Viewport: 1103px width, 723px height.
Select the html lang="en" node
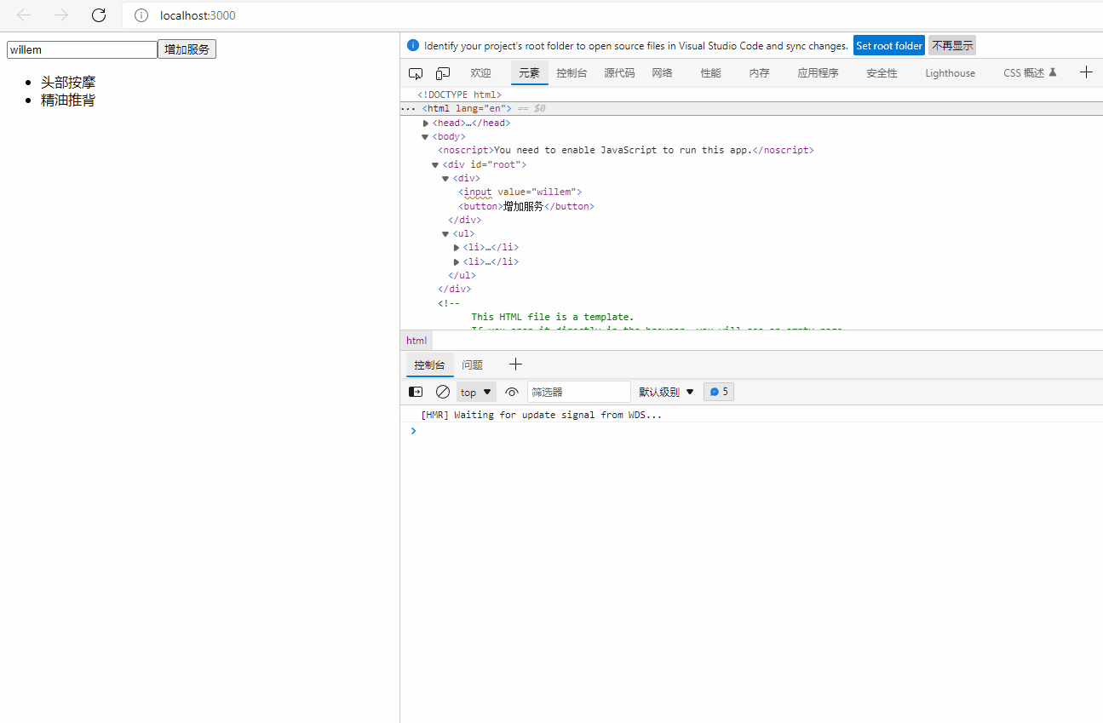coord(467,109)
